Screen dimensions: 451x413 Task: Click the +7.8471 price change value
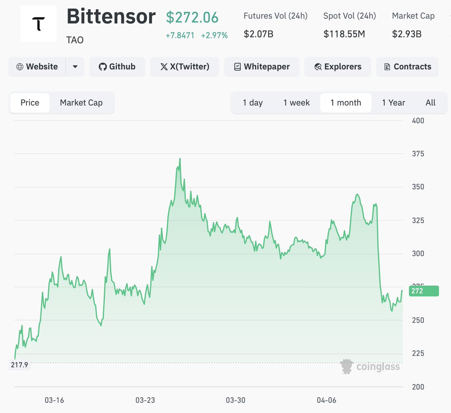pyautogui.click(x=180, y=35)
